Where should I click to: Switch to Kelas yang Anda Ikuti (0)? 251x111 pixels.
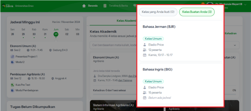[158, 12]
